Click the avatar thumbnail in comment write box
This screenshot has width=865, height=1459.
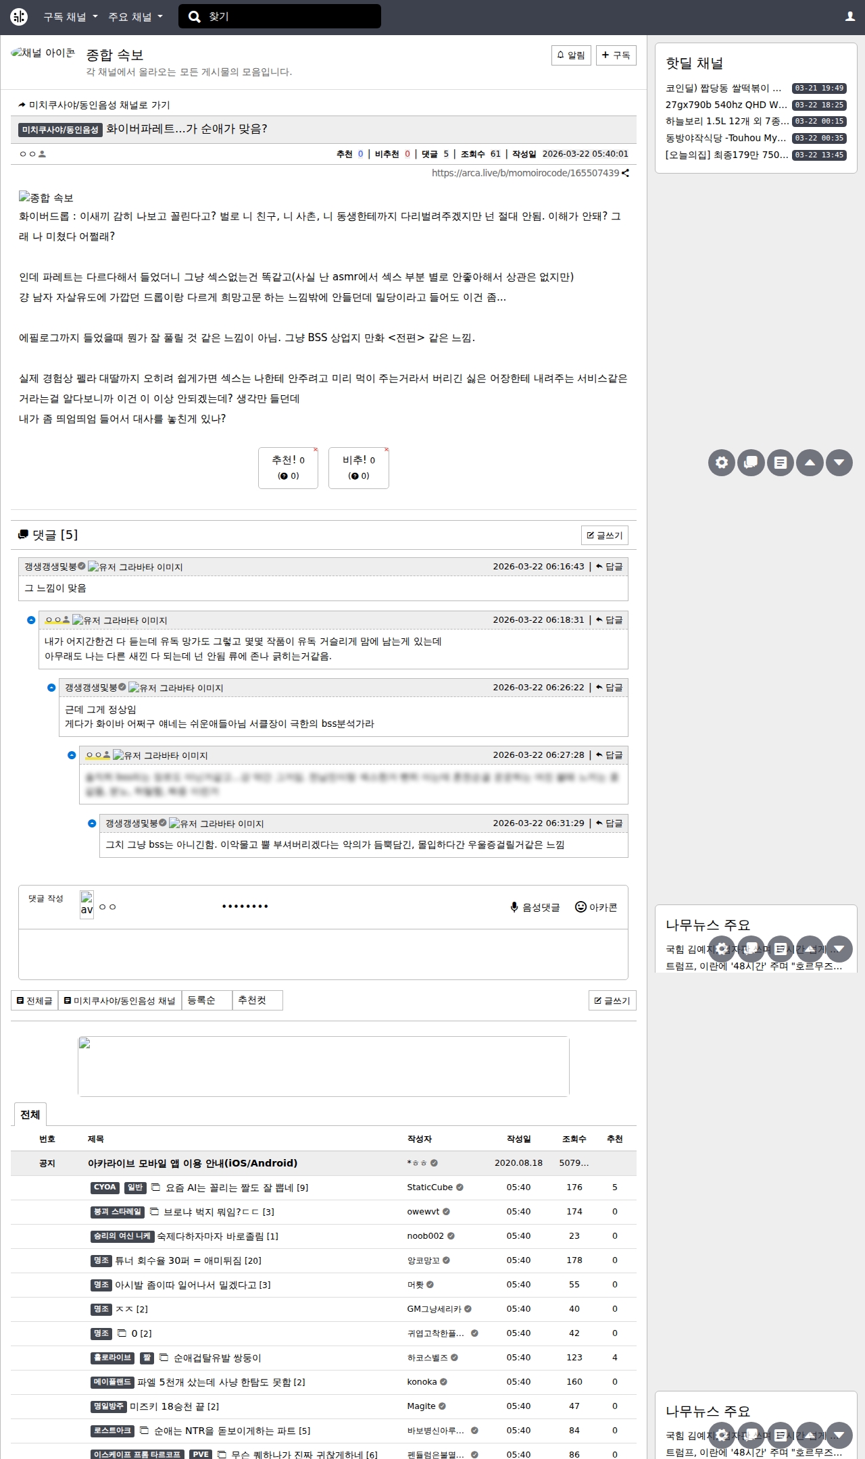[x=87, y=904]
